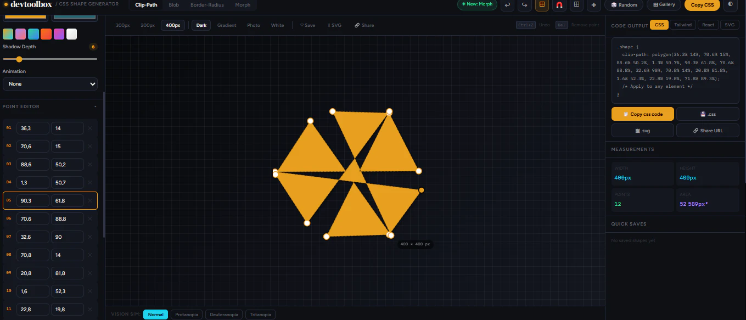Select the Photo background option
The image size is (746, 320).
pos(254,25)
